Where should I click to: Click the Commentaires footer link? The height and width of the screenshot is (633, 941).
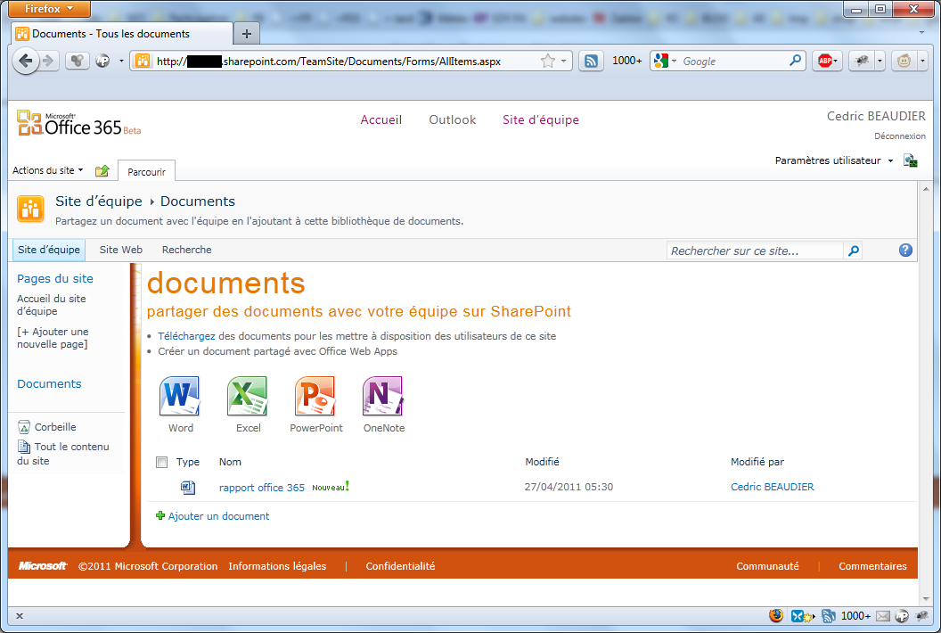click(x=872, y=566)
